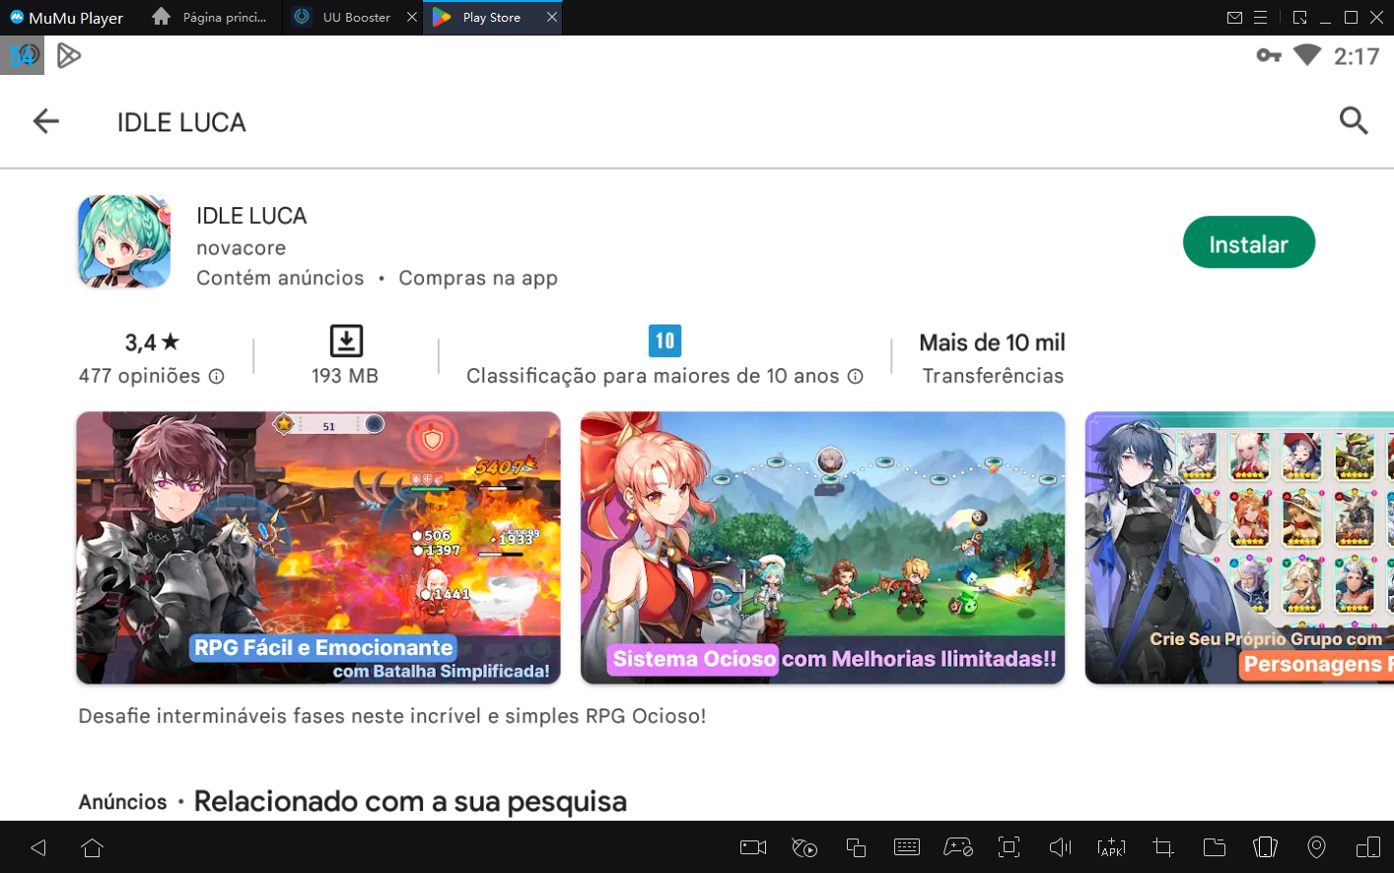Click the Wi-Fi status icon
Image resolution: width=1394 pixels, height=873 pixels.
point(1307,55)
